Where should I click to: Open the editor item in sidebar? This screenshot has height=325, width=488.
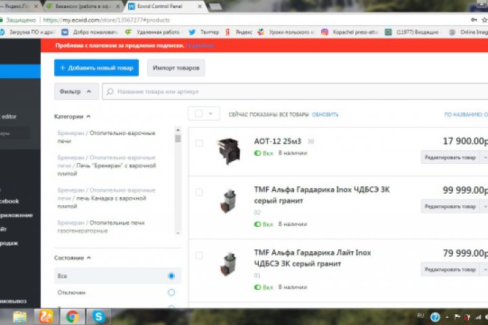point(9,116)
